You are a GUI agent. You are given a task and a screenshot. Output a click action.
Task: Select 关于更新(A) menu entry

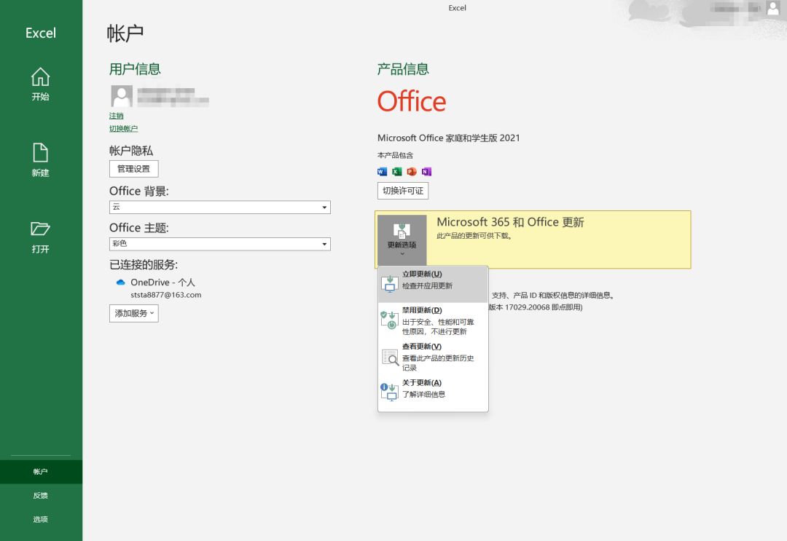pyautogui.click(x=433, y=392)
